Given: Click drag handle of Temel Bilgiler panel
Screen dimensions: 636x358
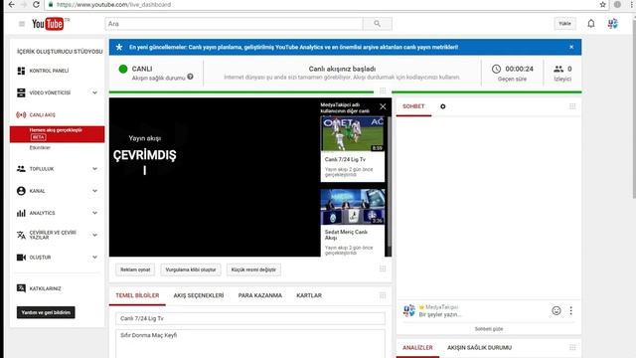Looking at the screenshot, I should click(382, 295).
